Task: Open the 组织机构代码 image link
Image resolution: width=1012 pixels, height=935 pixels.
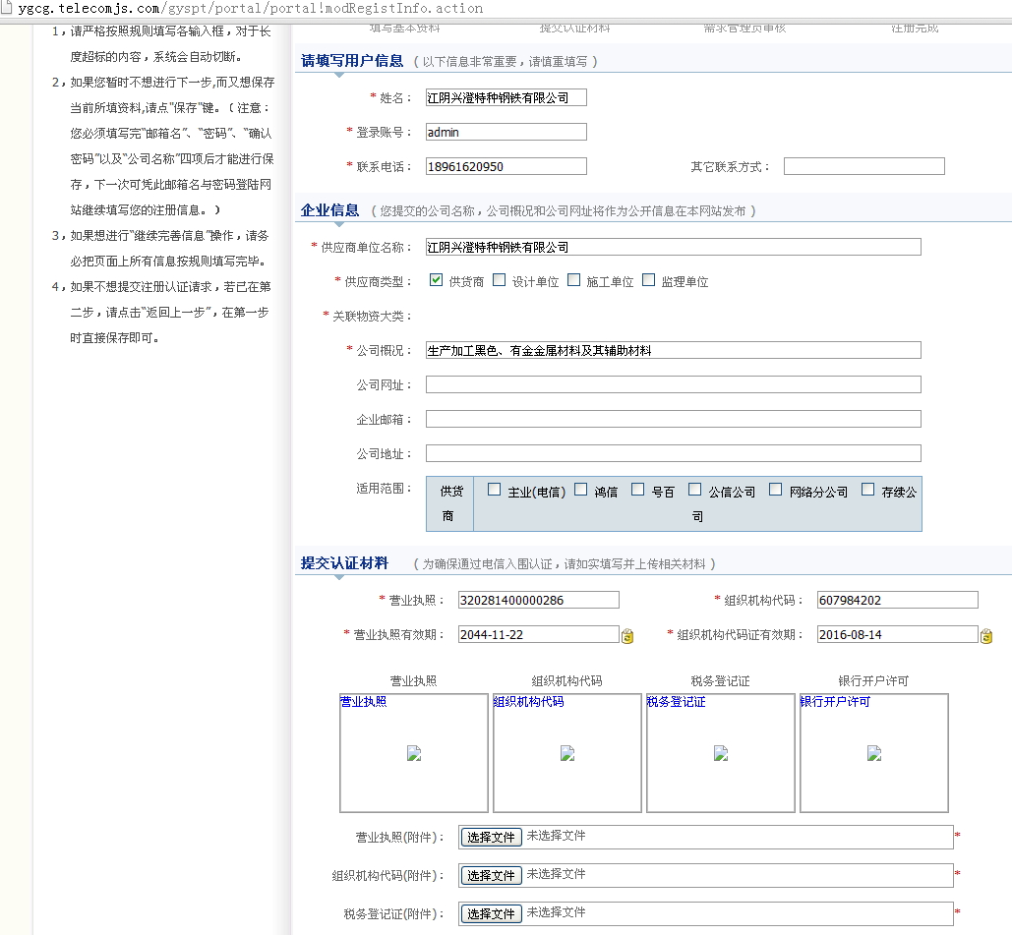Action: pos(528,701)
